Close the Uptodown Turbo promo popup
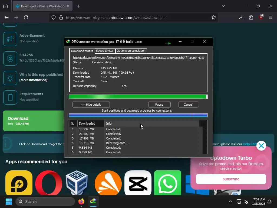This screenshot has width=277, height=208. tap(261, 146)
